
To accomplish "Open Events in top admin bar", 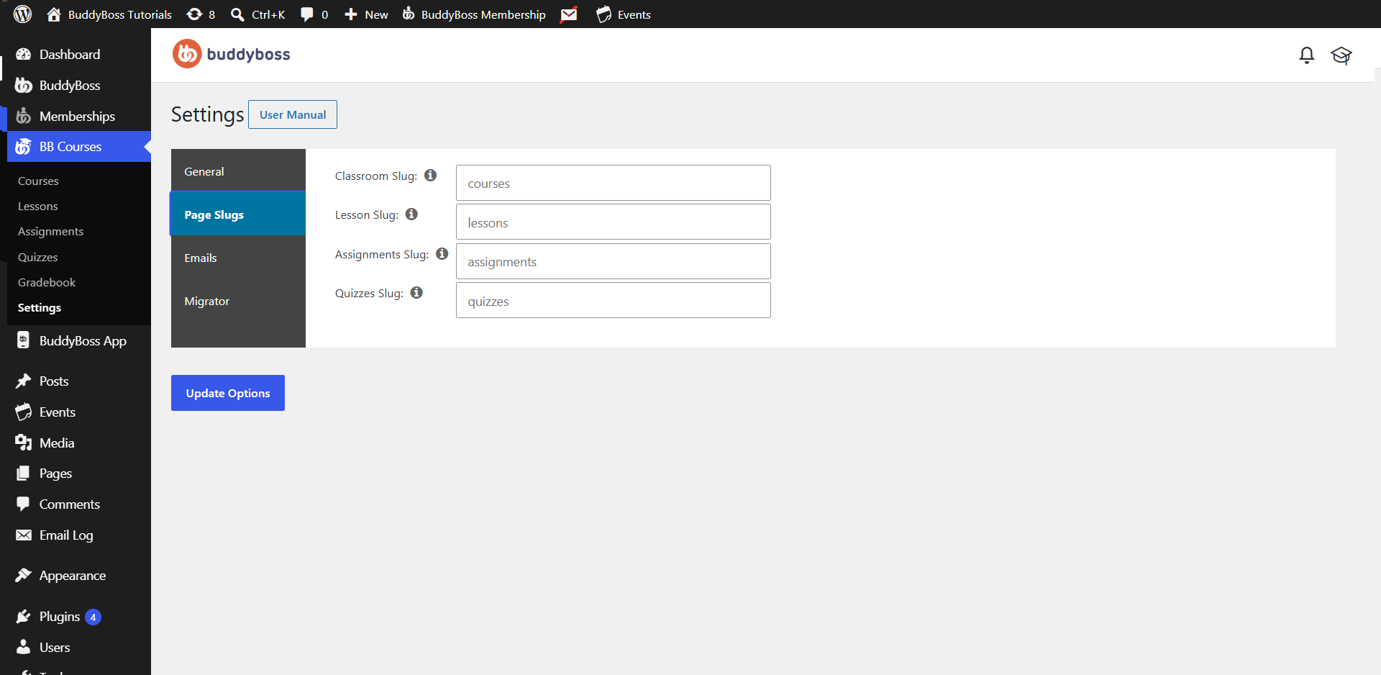I will 624,14.
